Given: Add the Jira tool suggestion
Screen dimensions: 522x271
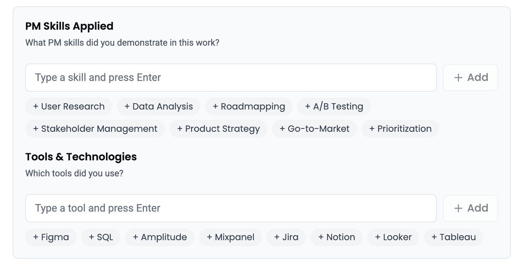Looking at the screenshot, I should [286, 237].
